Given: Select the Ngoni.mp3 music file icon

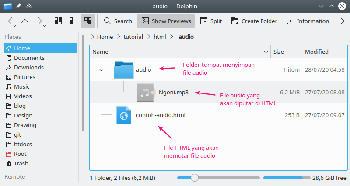Looking at the screenshot, I should tap(146, 93).
